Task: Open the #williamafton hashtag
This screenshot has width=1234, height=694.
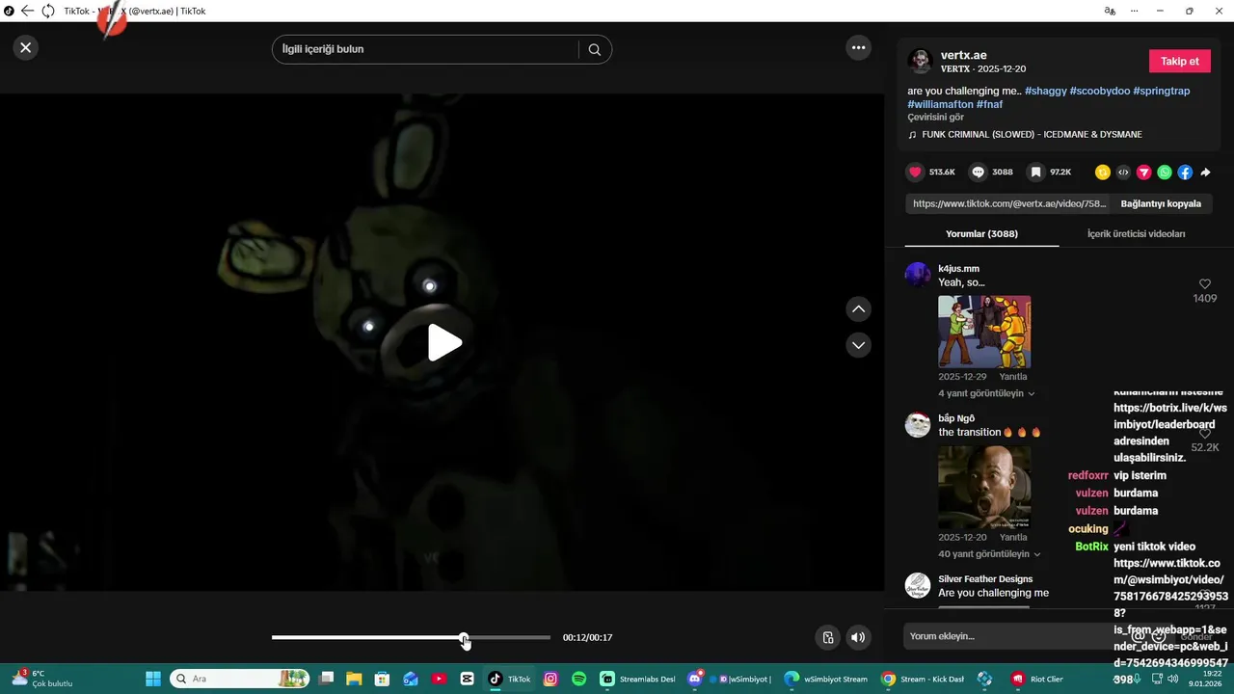Action: (940, 104)
